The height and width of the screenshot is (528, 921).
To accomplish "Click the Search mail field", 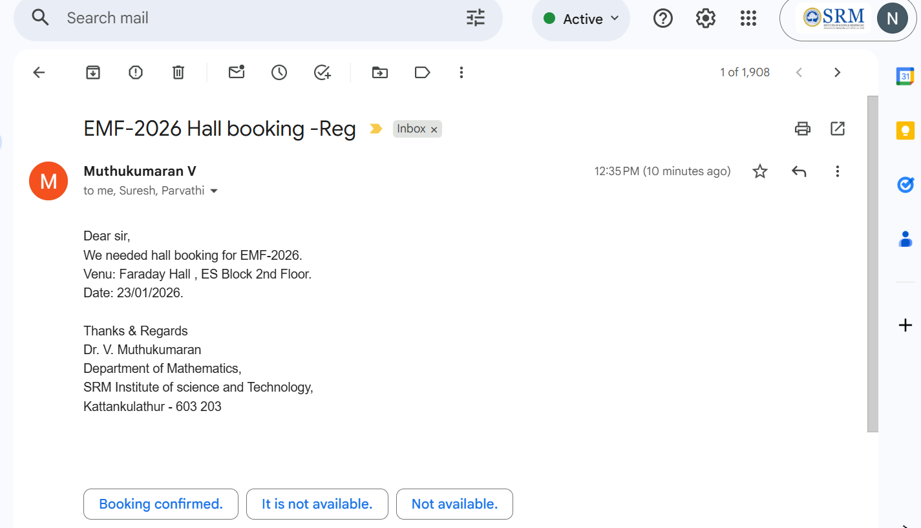I will tap(259, 18).
